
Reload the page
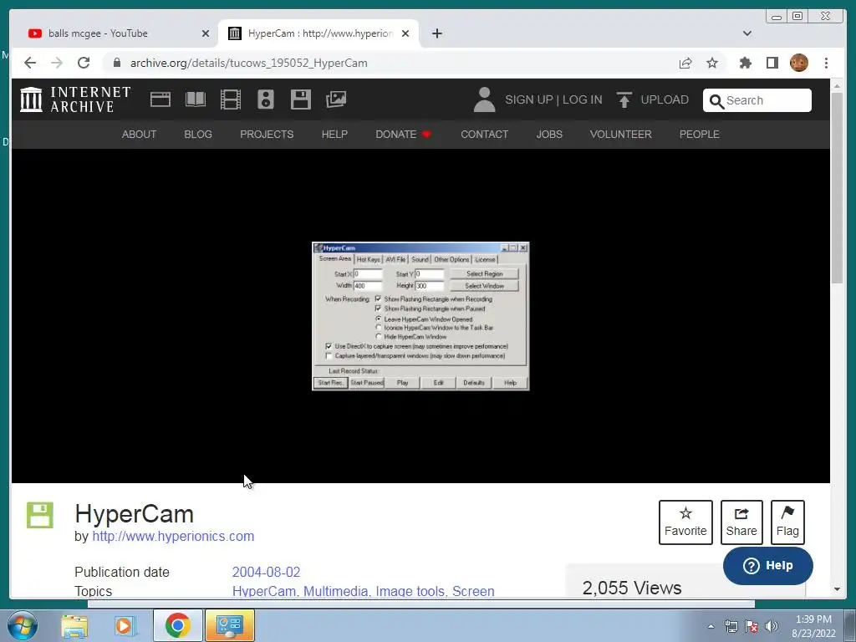coord(84,63)
